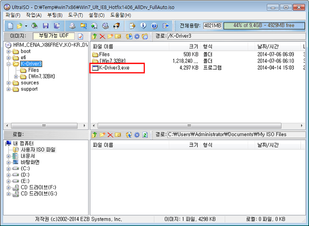Collapse the K-Driver3 folder node
The width and height of the screenshot is (309, 226).
coord(8,64)
